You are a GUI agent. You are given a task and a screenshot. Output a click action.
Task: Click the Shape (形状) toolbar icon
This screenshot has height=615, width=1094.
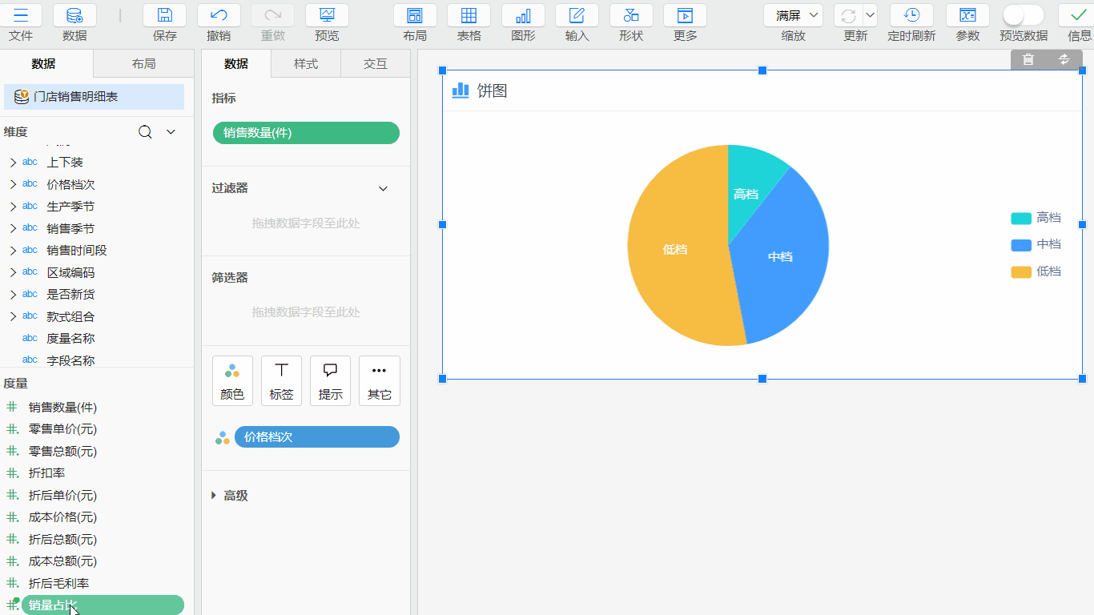(x=631, y=16)
